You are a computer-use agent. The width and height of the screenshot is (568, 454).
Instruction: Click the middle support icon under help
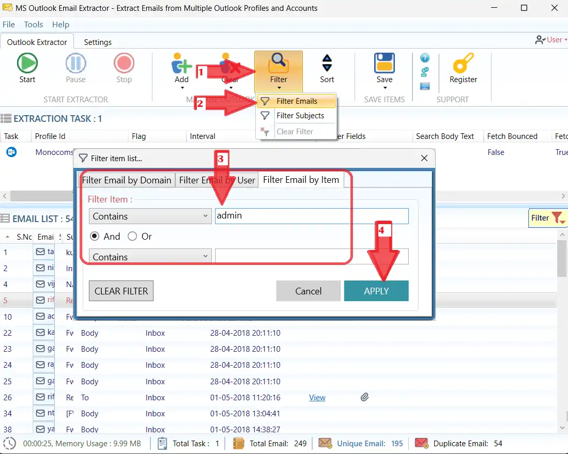click(x=424, y=72)
